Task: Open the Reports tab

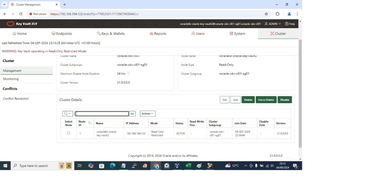Action: (x=158, y=33)
